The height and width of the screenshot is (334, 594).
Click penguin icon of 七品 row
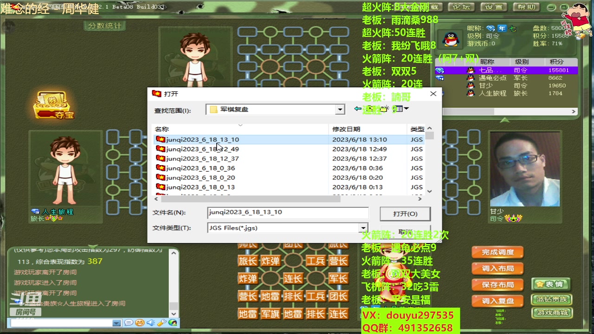[x=471, y=70]
